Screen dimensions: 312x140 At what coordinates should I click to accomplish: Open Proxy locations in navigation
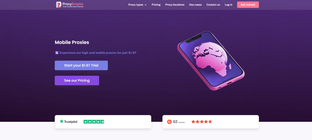coord(175,5)
